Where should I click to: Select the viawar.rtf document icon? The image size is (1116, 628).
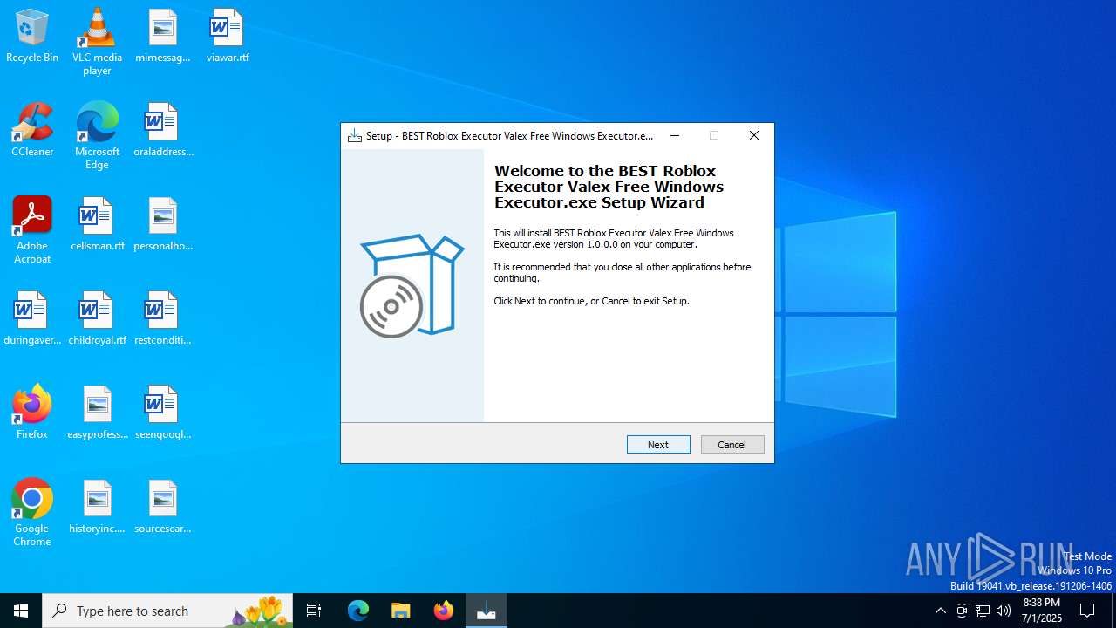click(228, 37)
